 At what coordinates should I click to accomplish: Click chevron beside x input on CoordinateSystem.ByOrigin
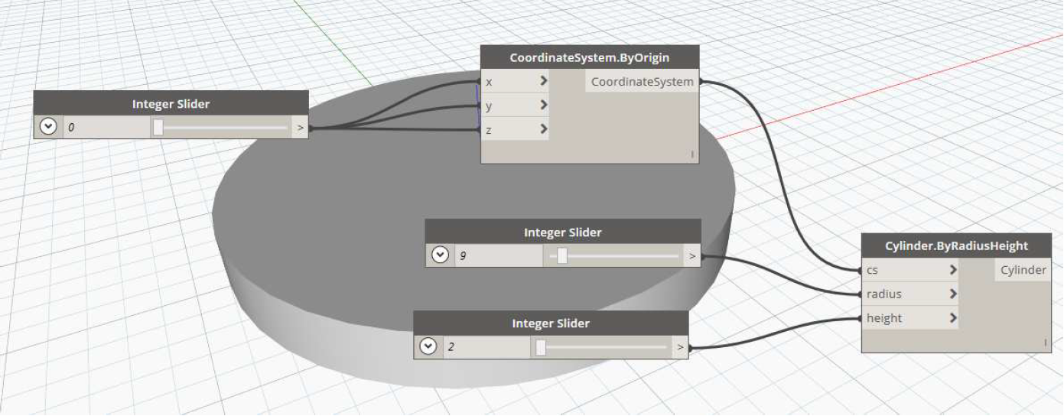543,81
